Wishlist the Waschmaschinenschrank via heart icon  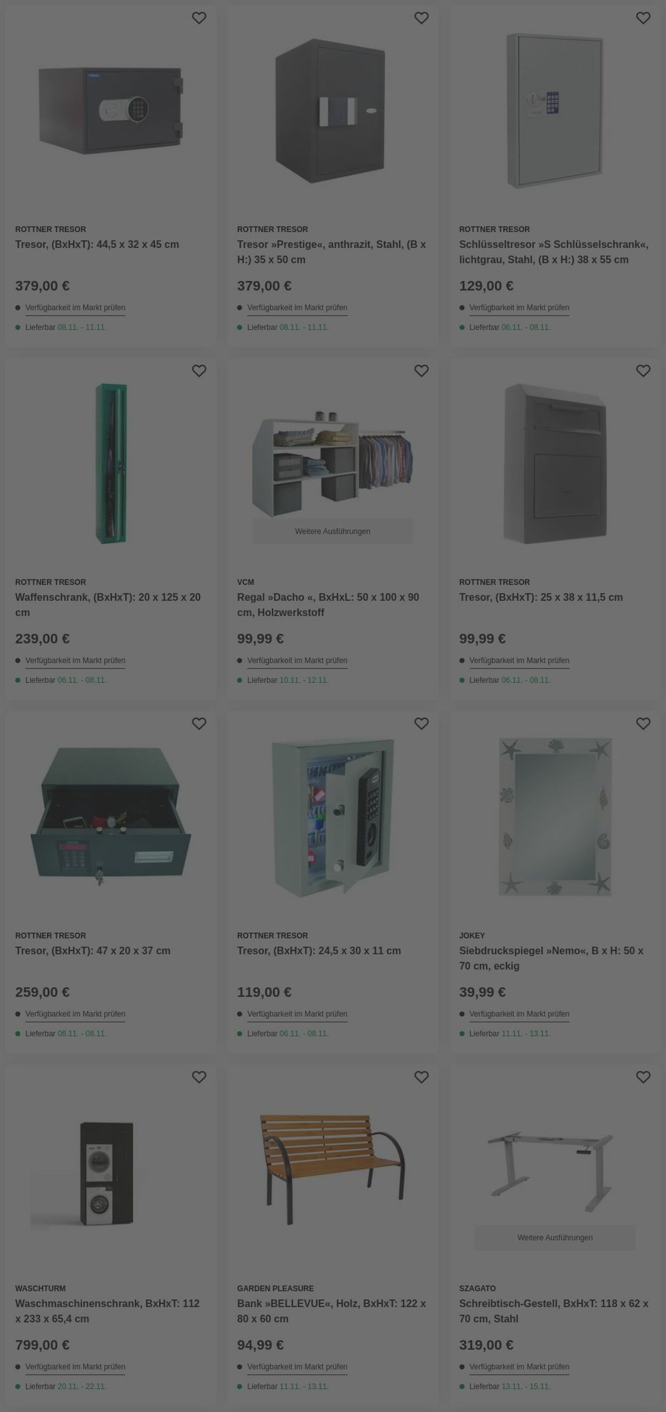[199, 1078]
